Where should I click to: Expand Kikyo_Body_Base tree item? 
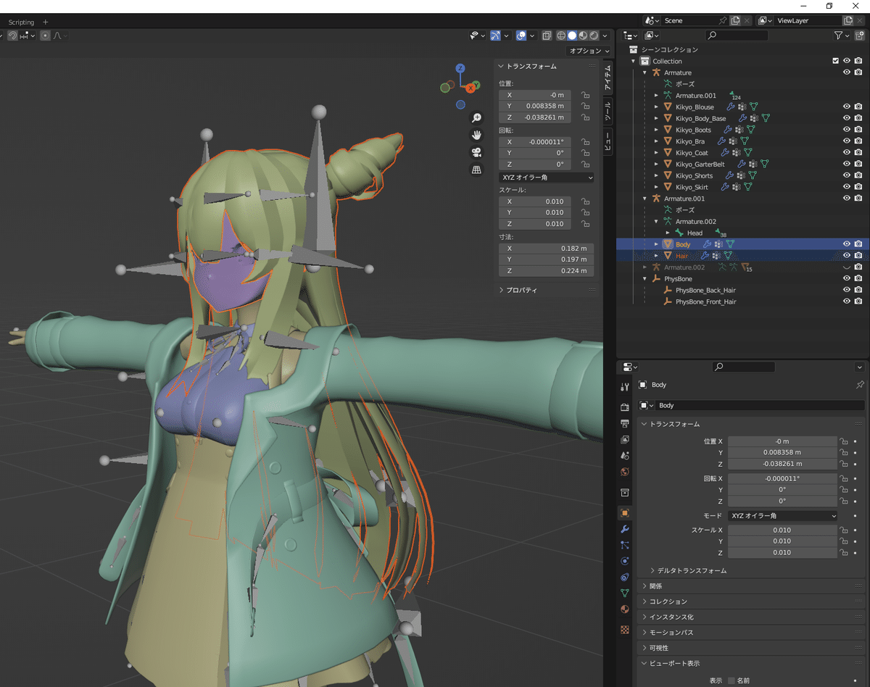[656, 118]
